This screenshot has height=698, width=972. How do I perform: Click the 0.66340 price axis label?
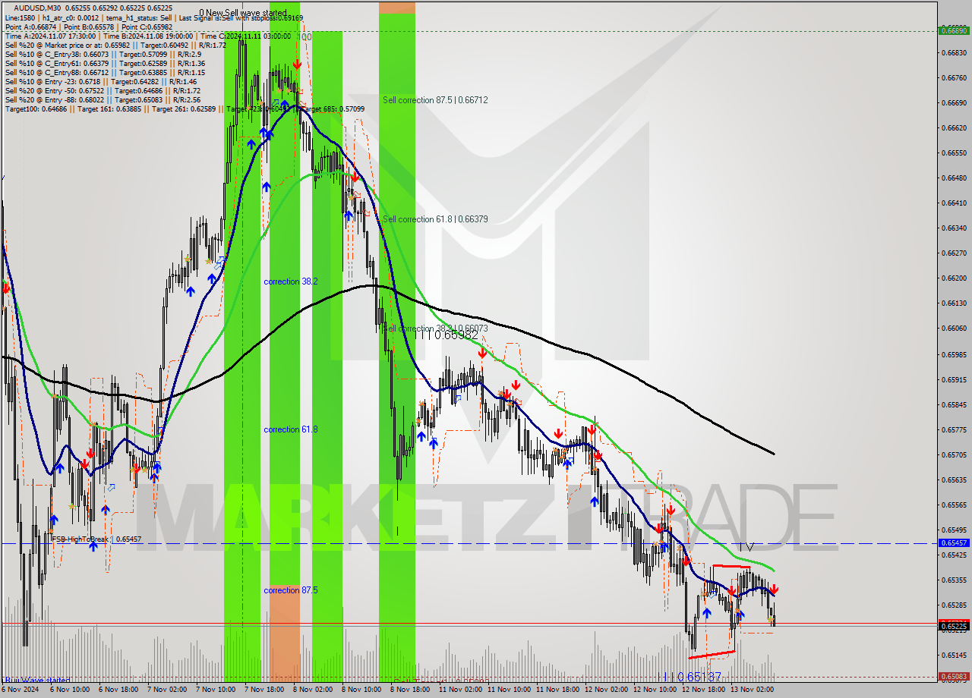pyautogui.click(x=954, y=228)
